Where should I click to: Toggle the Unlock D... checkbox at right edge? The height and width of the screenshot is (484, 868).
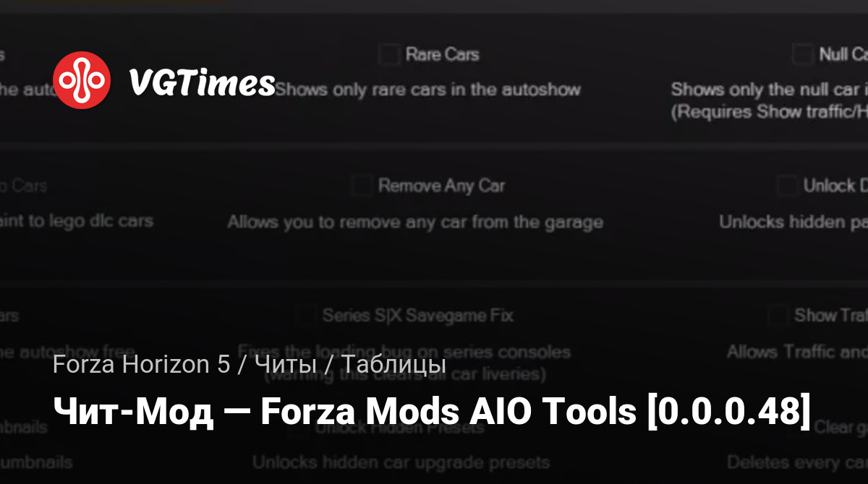[787, 186]
